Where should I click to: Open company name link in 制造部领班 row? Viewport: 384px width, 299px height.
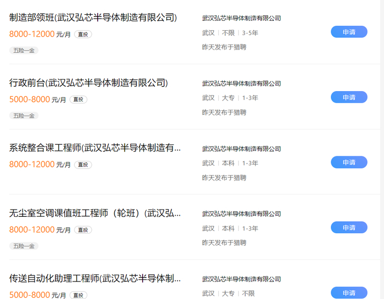point(241,18)
